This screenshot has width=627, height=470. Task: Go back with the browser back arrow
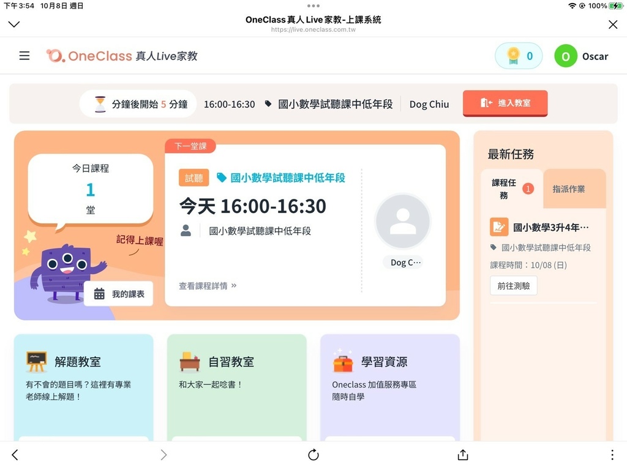pyautogui.click(x=15, y=455)
